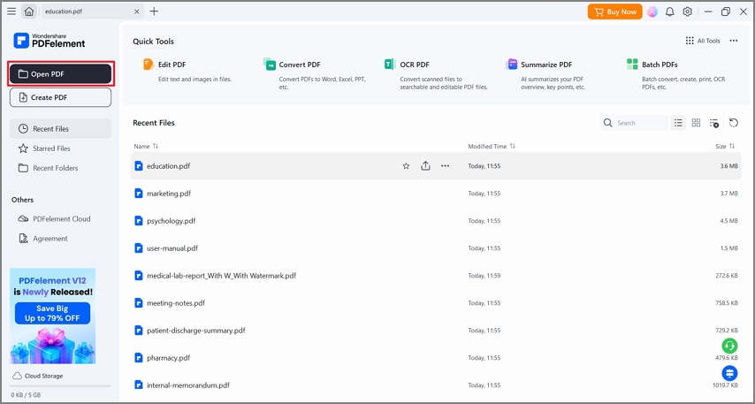Star the education.pdf file
This screenshot has height=404, width=755.
[407, 166]
